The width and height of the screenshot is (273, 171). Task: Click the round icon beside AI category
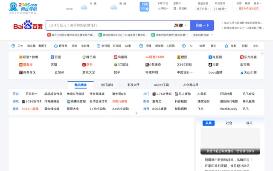click(x=184, y=46)
